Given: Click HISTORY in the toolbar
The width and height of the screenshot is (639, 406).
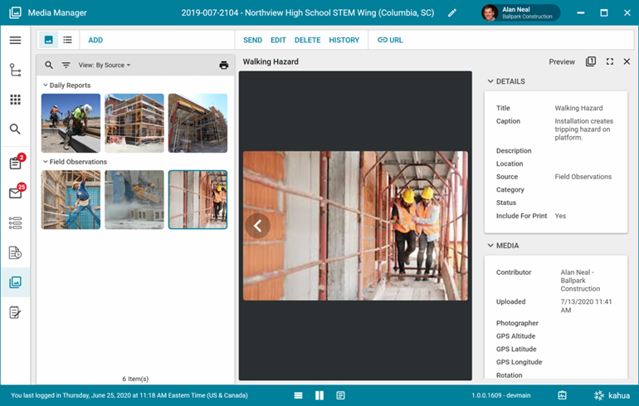Looking at the screenshot, I should [344, 40].
